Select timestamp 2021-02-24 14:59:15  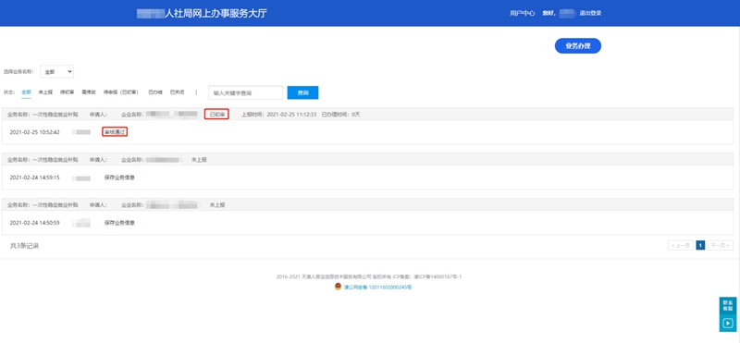coord(34,178)
